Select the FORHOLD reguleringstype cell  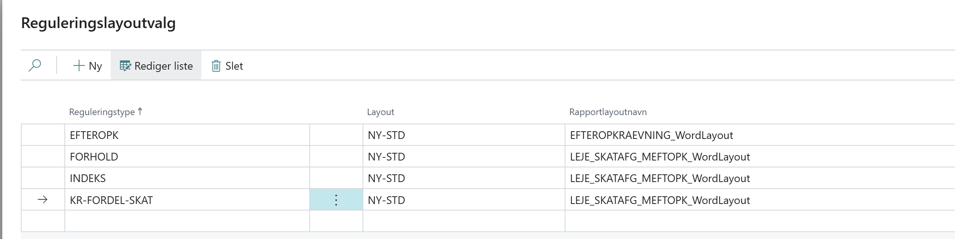[187, 157]
